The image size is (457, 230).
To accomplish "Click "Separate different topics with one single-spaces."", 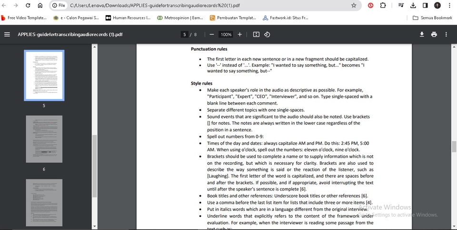I will click(x=256, y=110).
